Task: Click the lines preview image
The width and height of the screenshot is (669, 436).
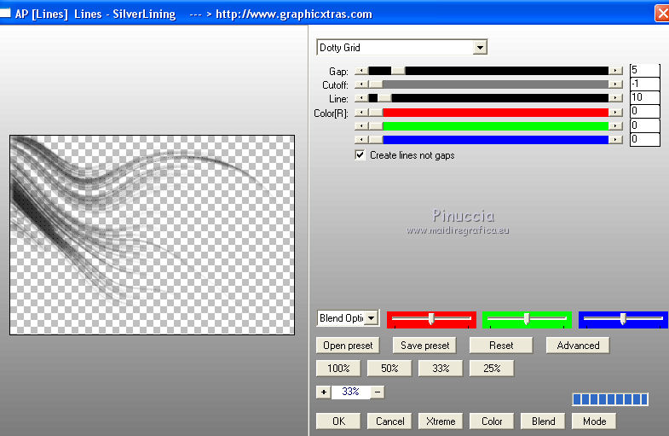Action: [x=152, y=235]
